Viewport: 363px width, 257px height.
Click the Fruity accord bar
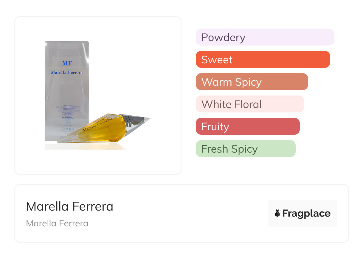247,126
